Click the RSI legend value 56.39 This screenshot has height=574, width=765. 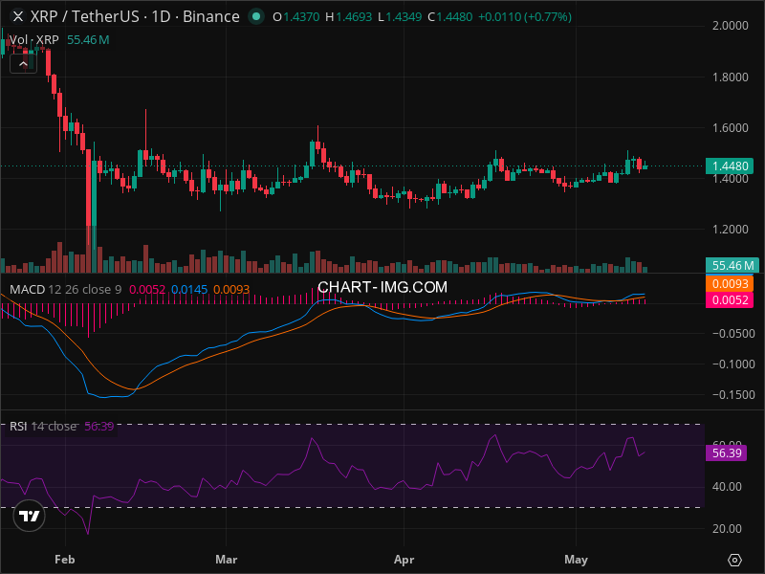pos(99,427)
